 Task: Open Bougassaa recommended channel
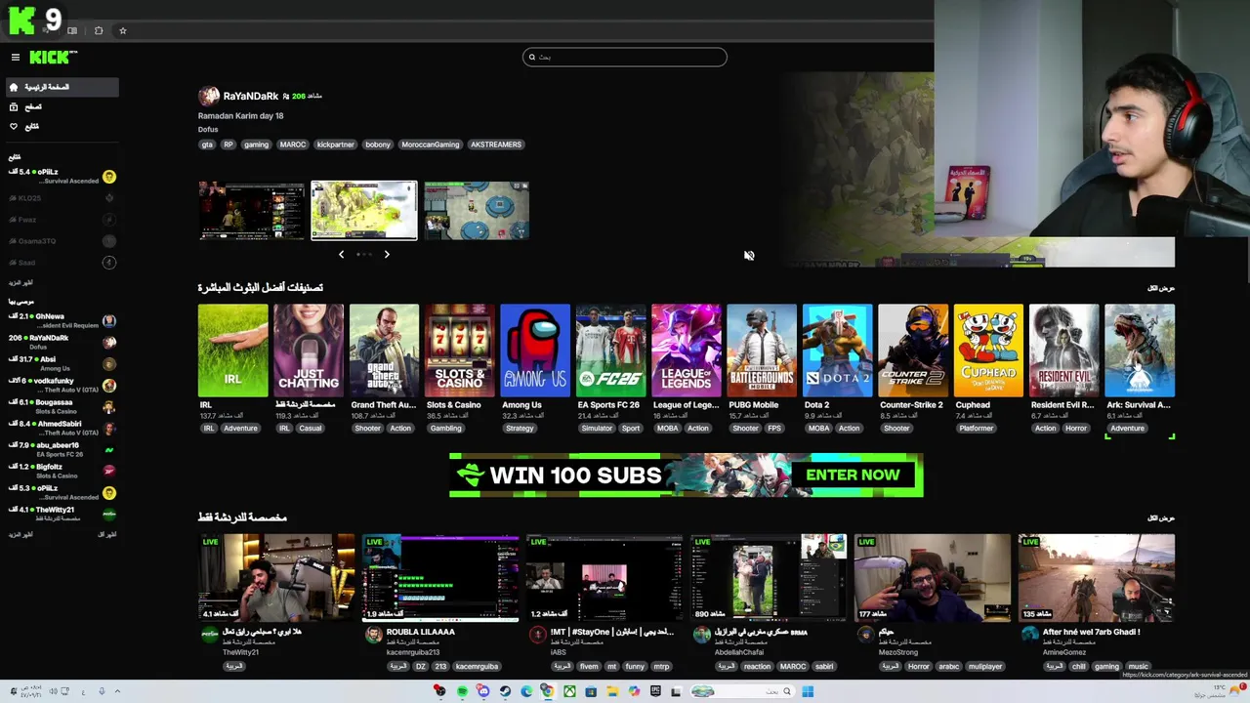click(62, 406)
